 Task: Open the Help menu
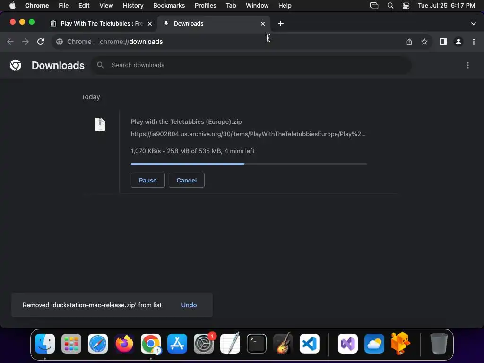pyautogui.click(x=285, y=6)
